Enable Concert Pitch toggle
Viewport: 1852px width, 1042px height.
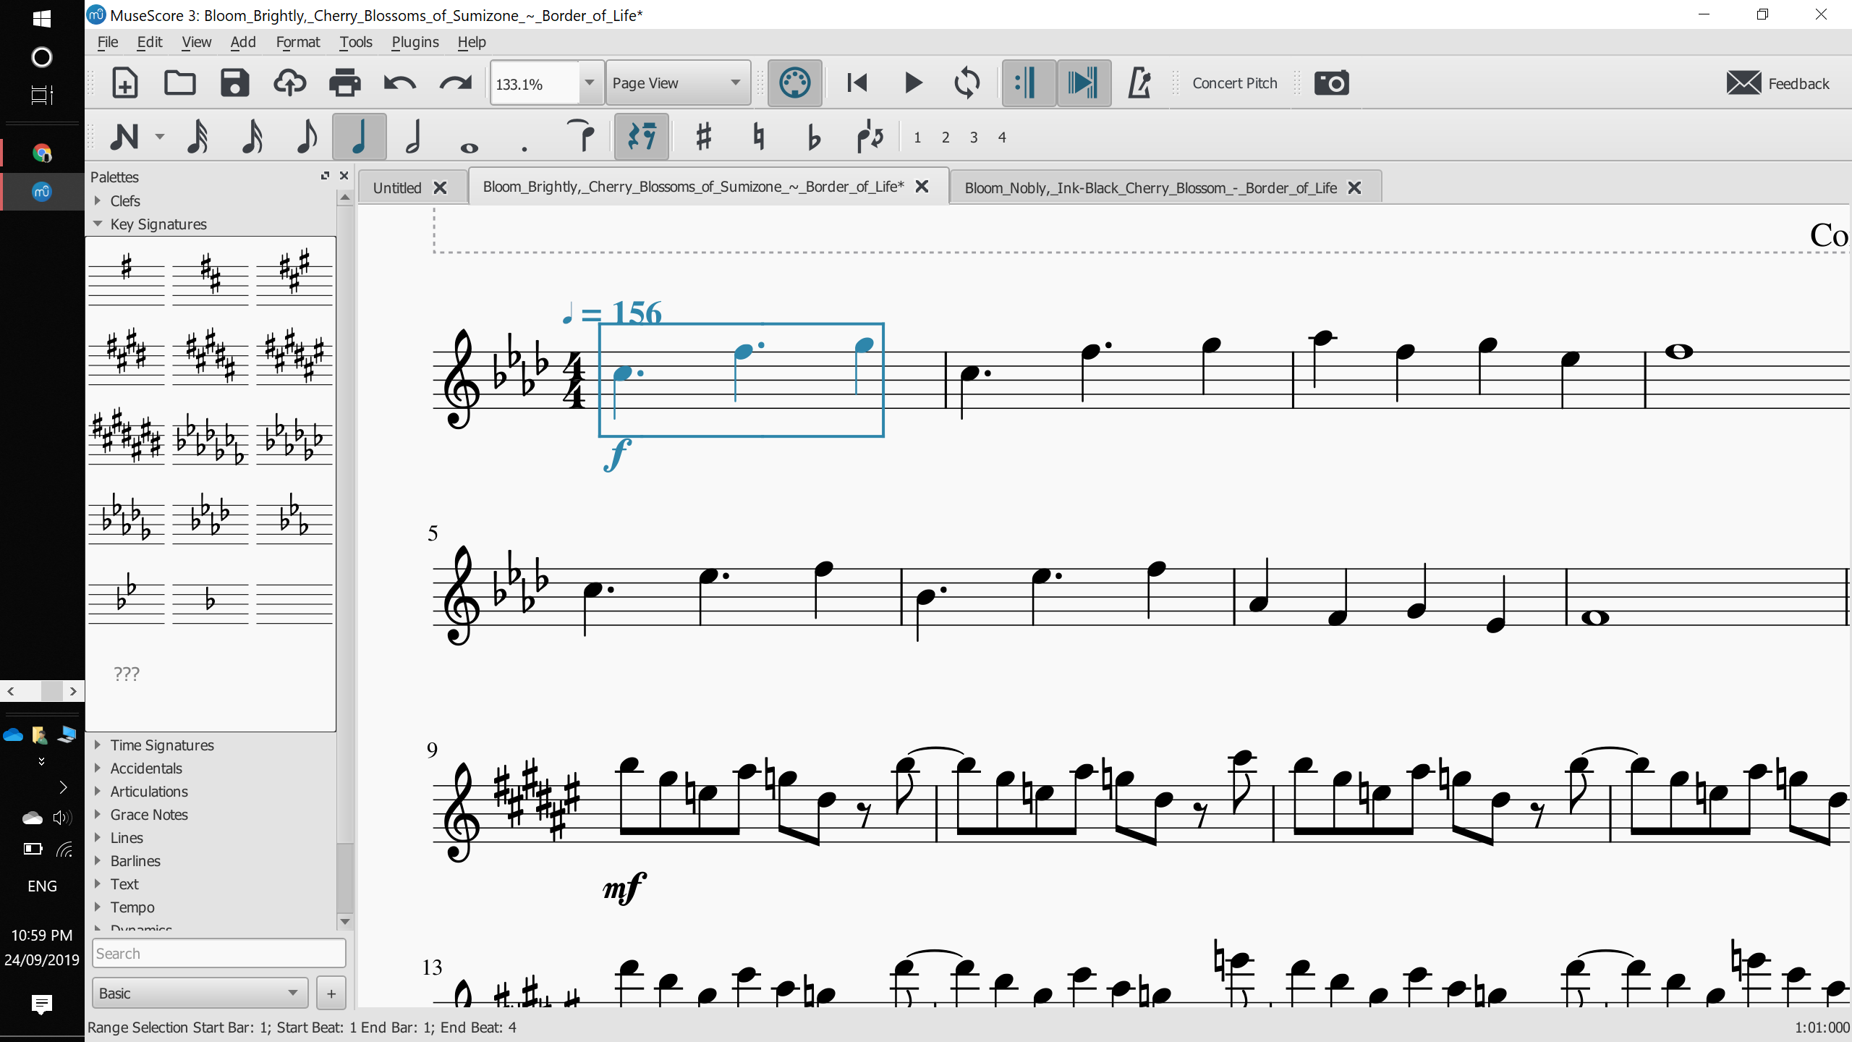click(x=1233, y=82)
